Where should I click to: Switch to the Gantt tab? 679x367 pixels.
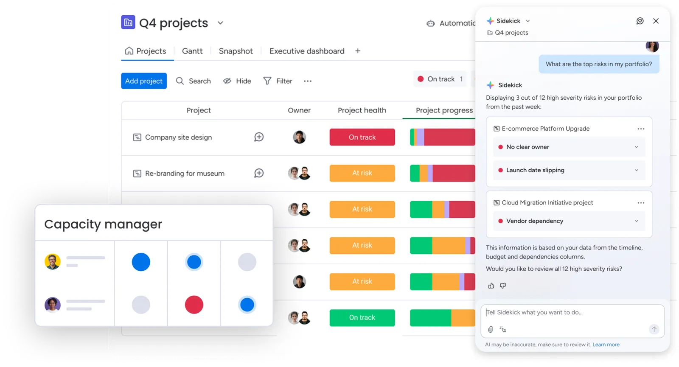tap(192, 51)
